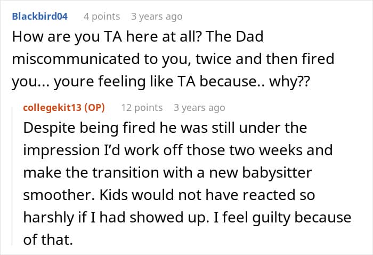Click the final line "of that."
373x255 pixels.
[47, 240]
